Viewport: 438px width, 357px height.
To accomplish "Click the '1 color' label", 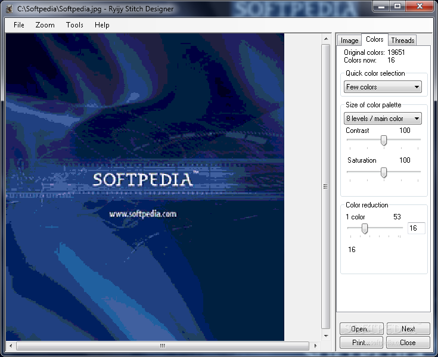I will click(x=355, y=217).
